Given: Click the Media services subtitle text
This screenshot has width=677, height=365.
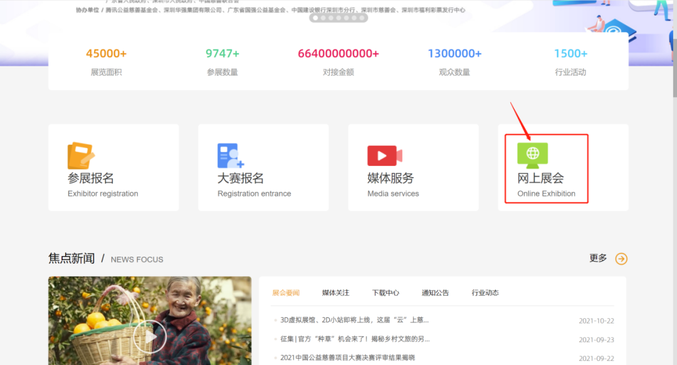Looking at the screenshot, I should (x=393, y=193).
